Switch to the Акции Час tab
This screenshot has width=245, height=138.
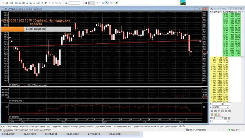click(x=24, y=127)
